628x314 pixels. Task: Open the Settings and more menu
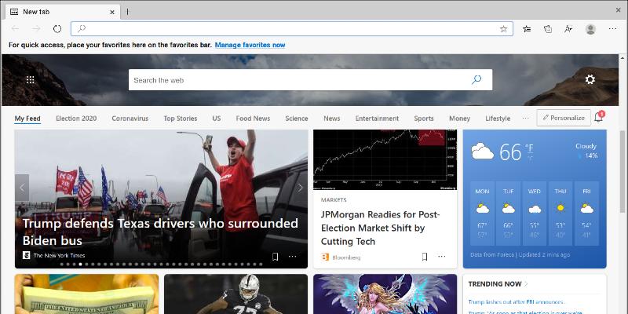pyautogui.click(x=612, y=29)
